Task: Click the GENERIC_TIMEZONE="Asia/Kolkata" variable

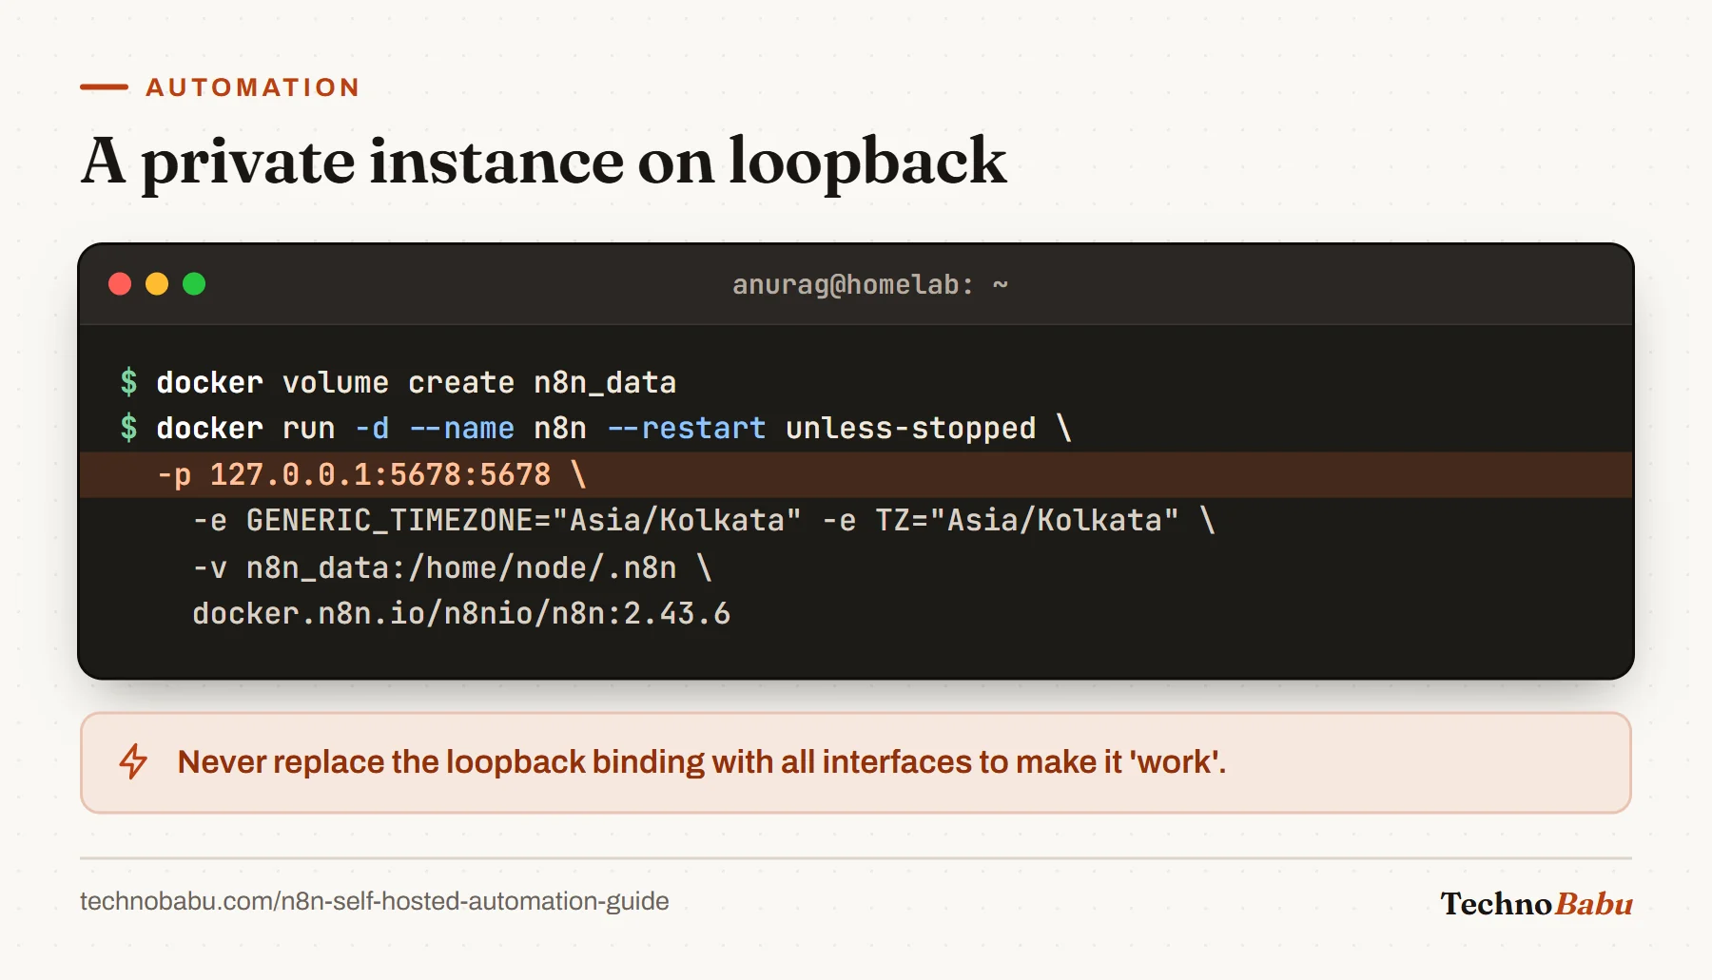Action: pyautogui.click(x=523, y=521)
